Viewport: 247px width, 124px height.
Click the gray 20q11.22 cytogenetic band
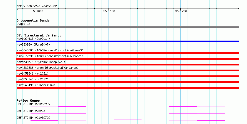coord(128,27)
